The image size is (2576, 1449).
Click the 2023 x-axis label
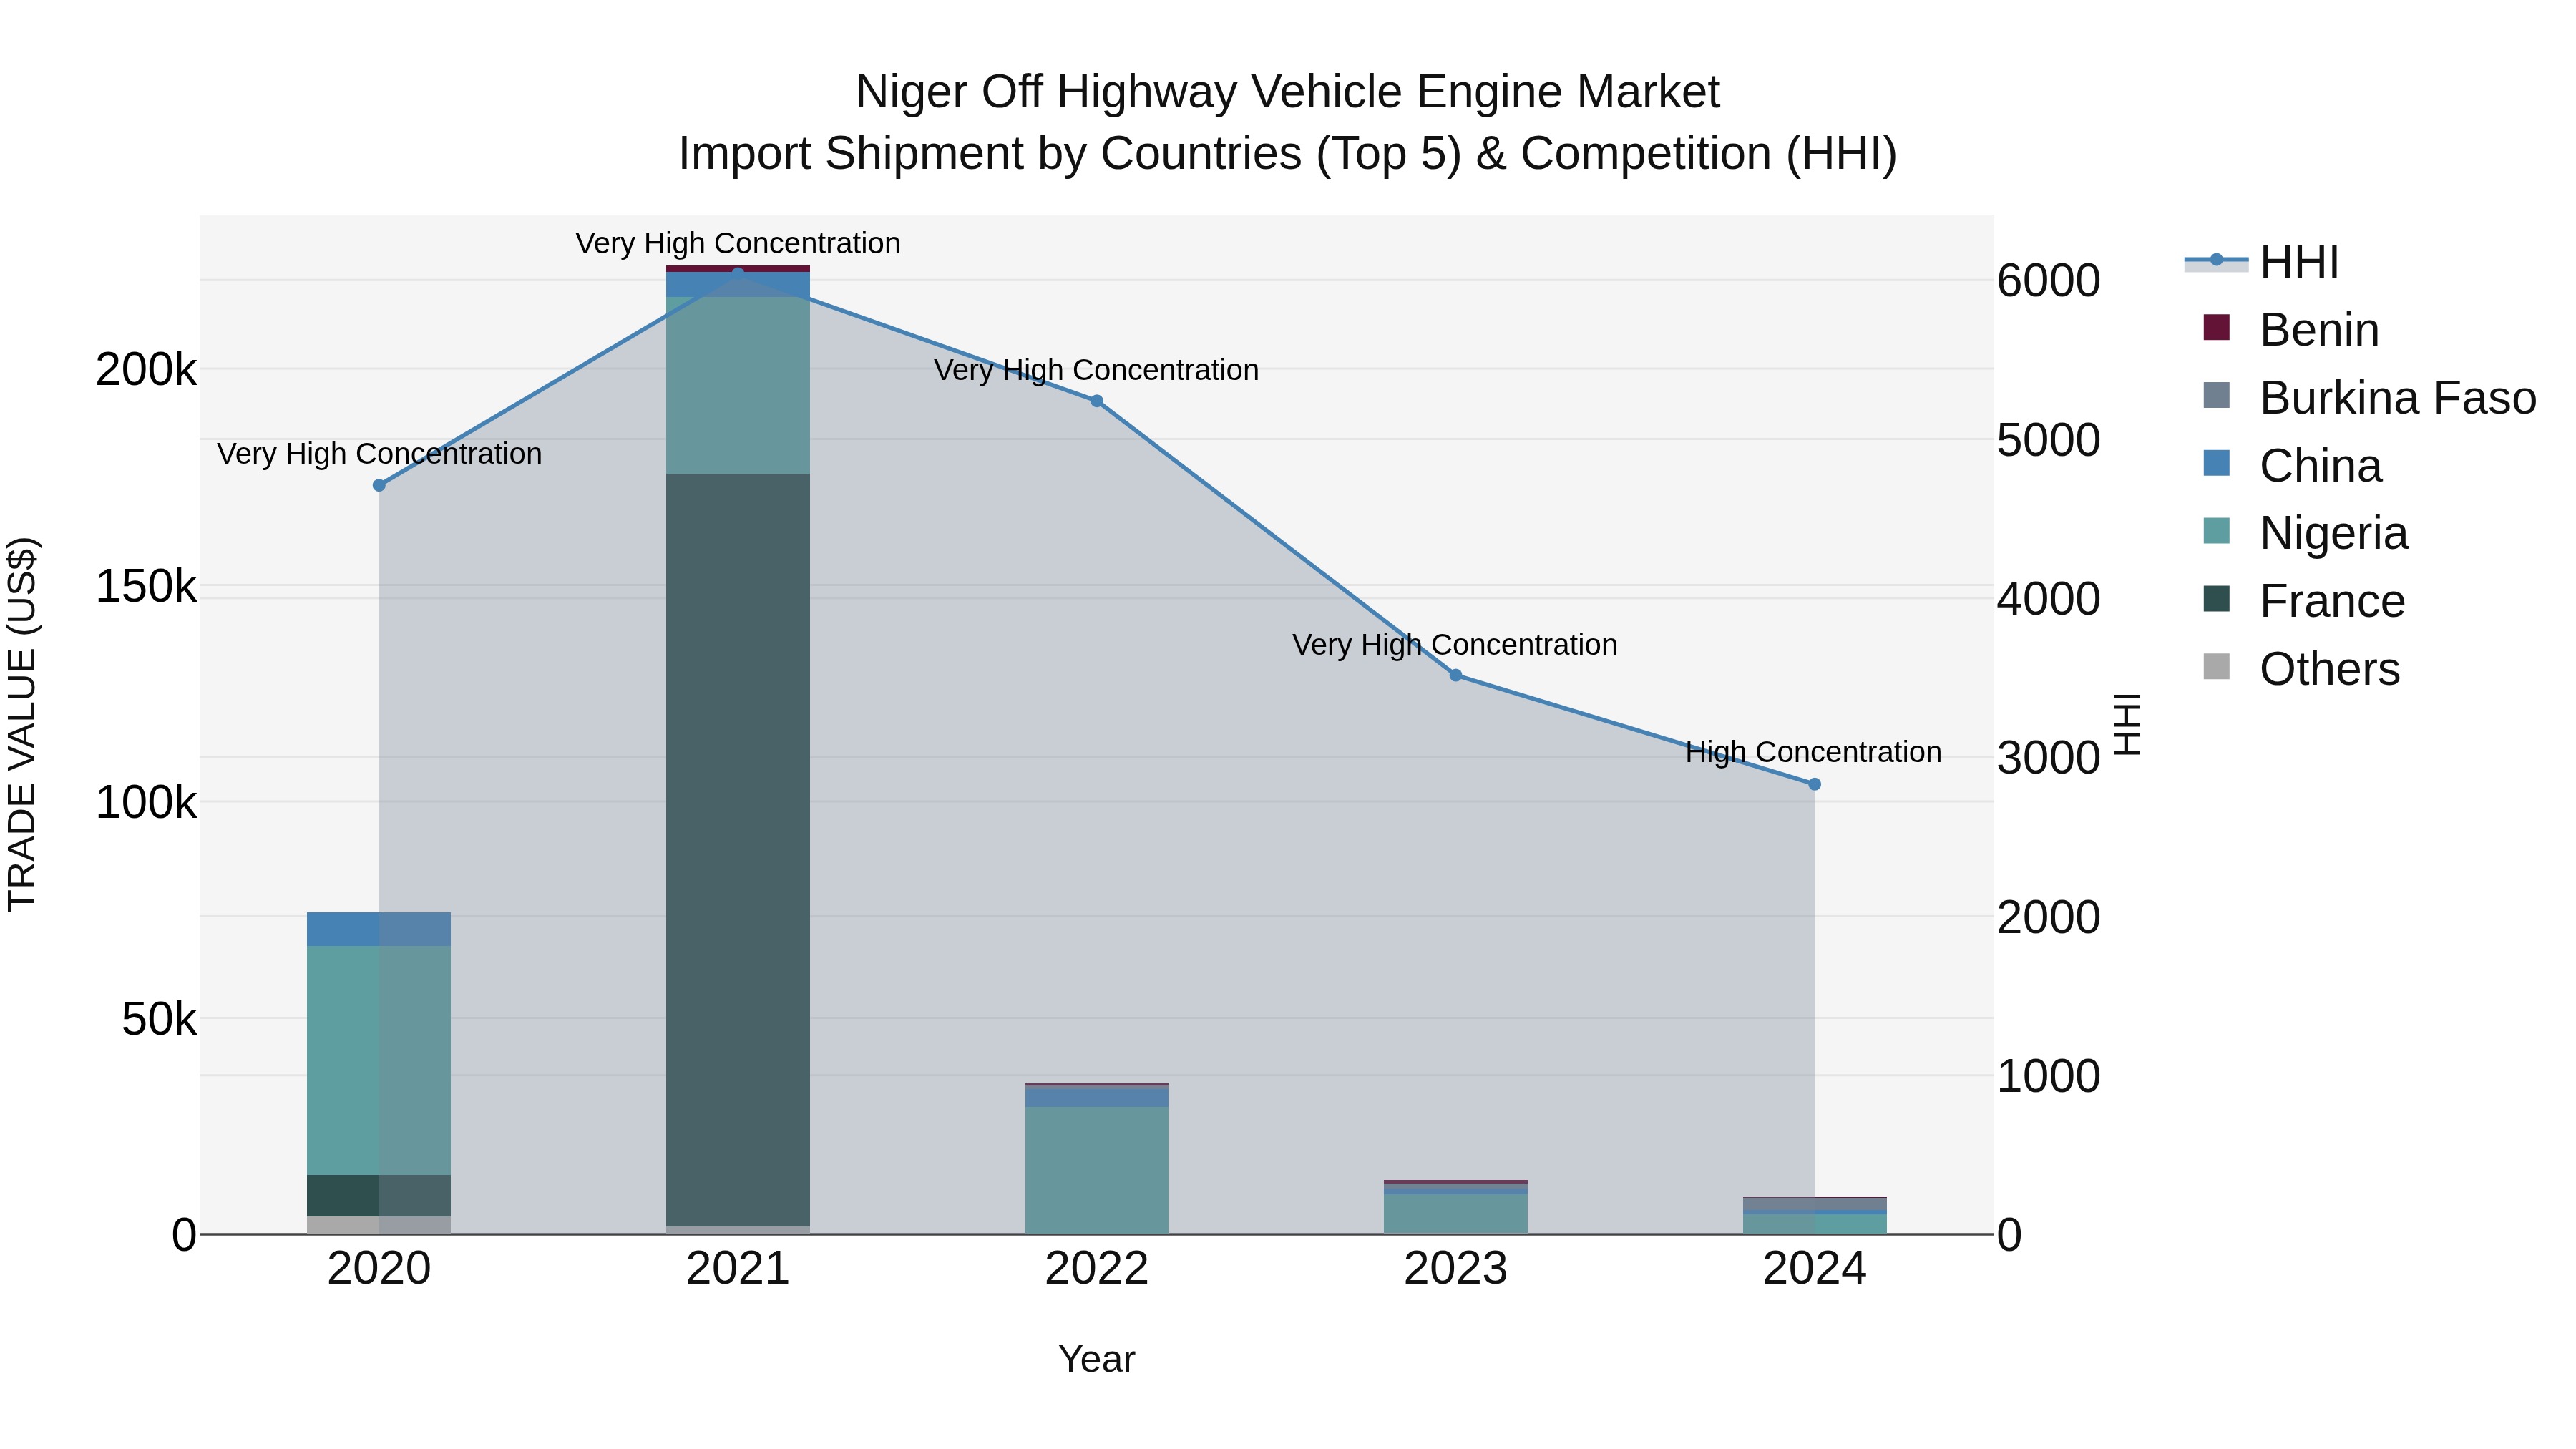pyautogui.click(x=1456, y=1269)
